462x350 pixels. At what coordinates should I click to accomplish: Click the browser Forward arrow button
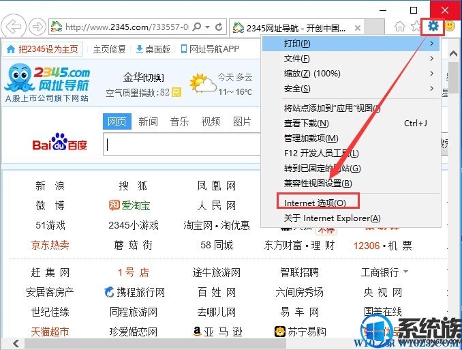pos(37,27)
